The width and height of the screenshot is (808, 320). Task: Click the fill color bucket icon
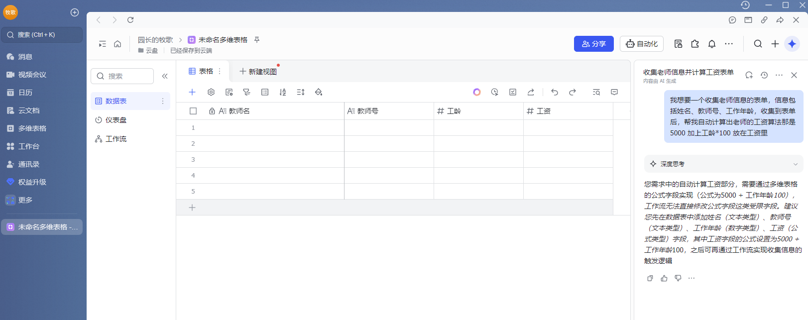319,92
